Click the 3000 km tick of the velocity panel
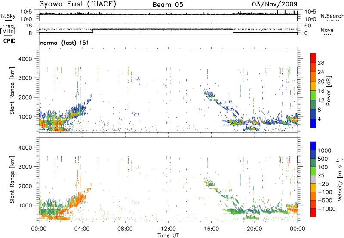 [25, 167]
